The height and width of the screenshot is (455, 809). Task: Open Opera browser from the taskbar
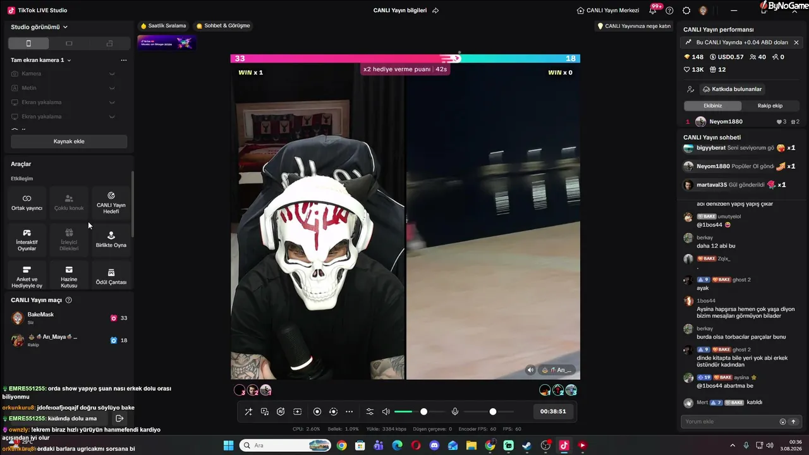coord(415,446)
